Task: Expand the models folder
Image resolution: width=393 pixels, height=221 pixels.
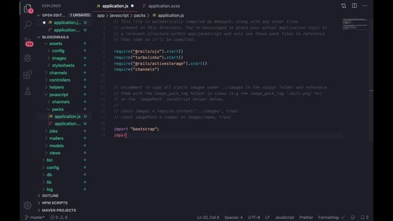Action: click(x=56, y=145)
